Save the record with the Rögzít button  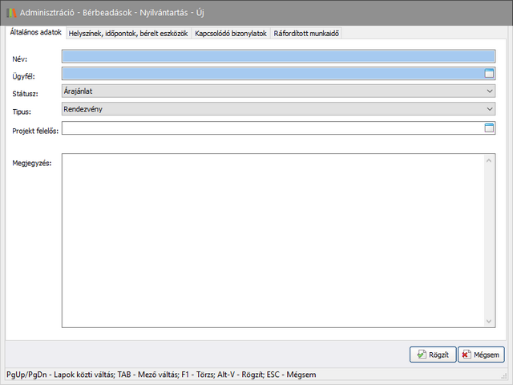(433, 355)
